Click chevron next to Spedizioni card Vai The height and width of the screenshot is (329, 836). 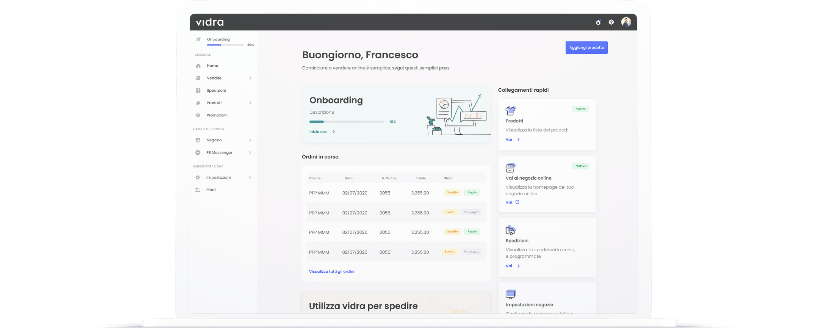tap(518, 266)
